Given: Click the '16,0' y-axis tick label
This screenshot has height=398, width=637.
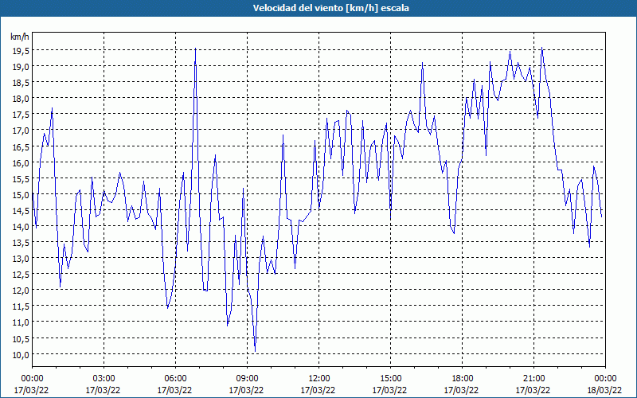Looking at the screenshot, I should [x=20, y=162].
